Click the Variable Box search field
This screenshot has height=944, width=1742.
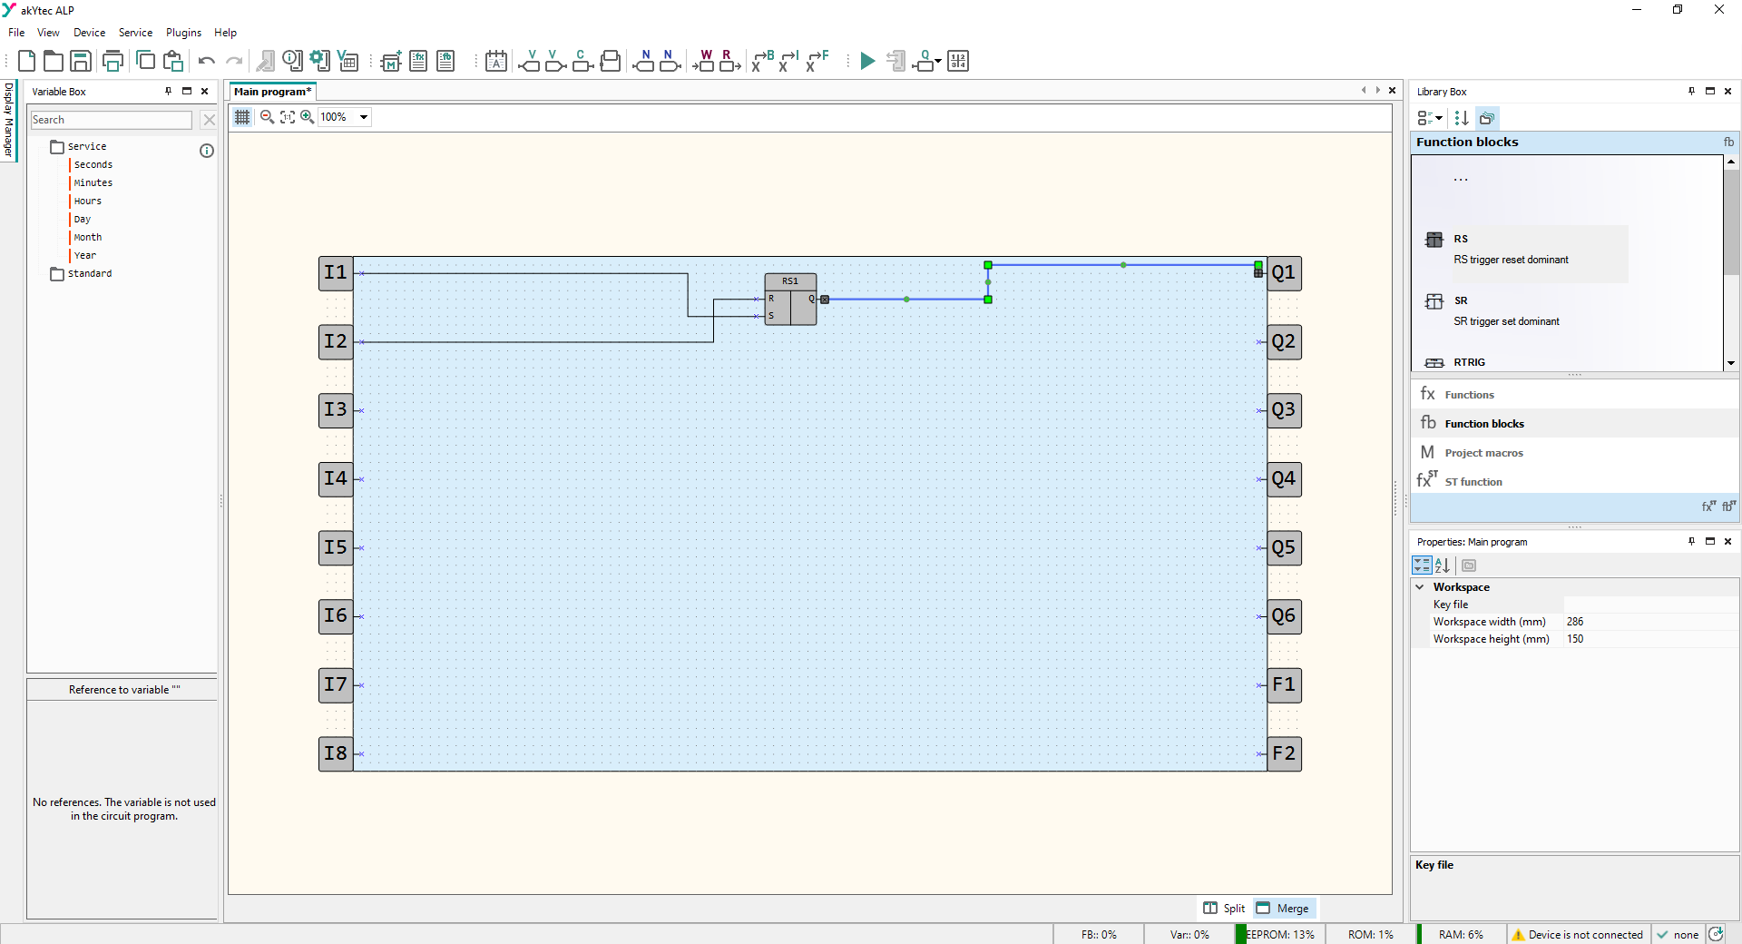(x=112, y=120)
